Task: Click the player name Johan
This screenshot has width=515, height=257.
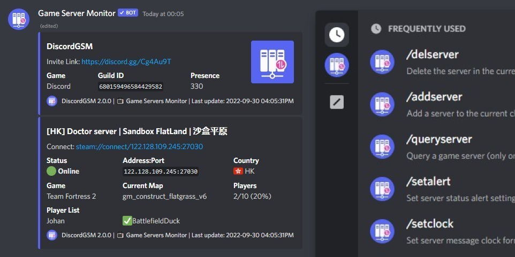Action: coord(56,221)
